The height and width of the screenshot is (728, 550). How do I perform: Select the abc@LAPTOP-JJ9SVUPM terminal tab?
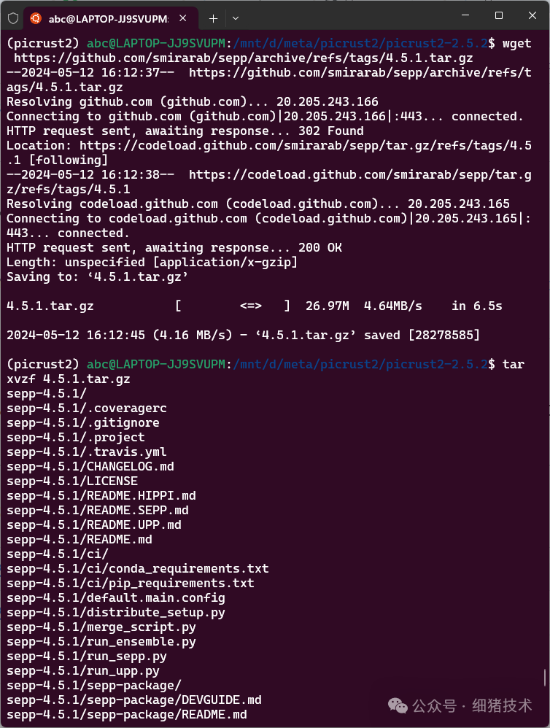point(108,18)
